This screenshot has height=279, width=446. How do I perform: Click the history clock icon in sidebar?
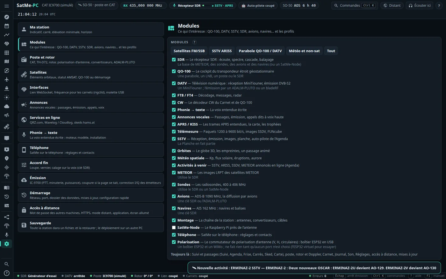(6, 197)
